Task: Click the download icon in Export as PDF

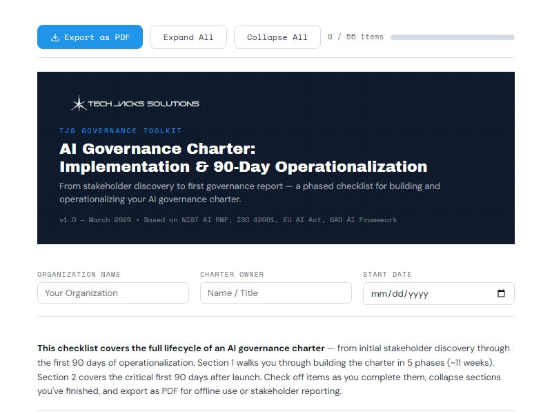Action: pos(53,37)
